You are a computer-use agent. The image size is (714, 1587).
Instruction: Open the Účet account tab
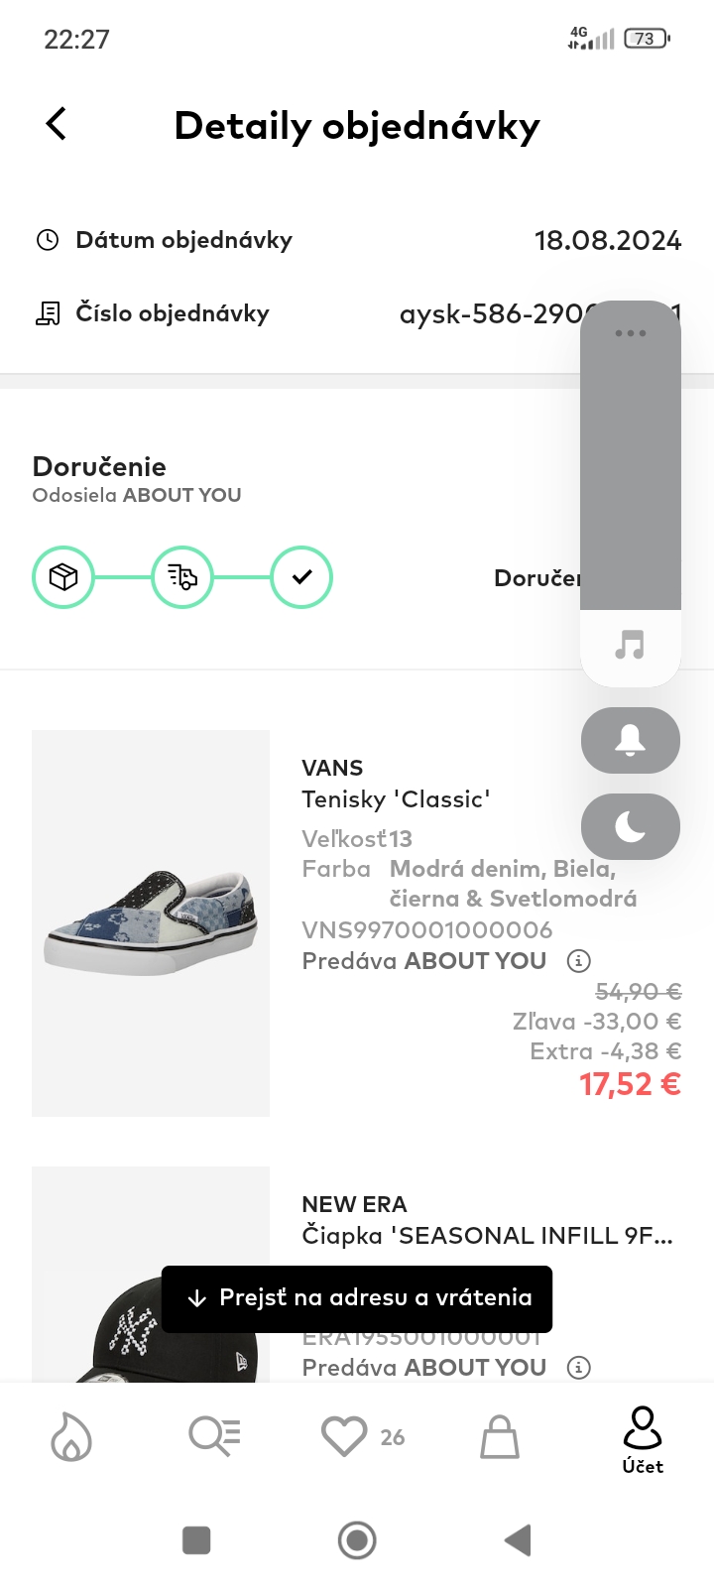click(643, 1438)
